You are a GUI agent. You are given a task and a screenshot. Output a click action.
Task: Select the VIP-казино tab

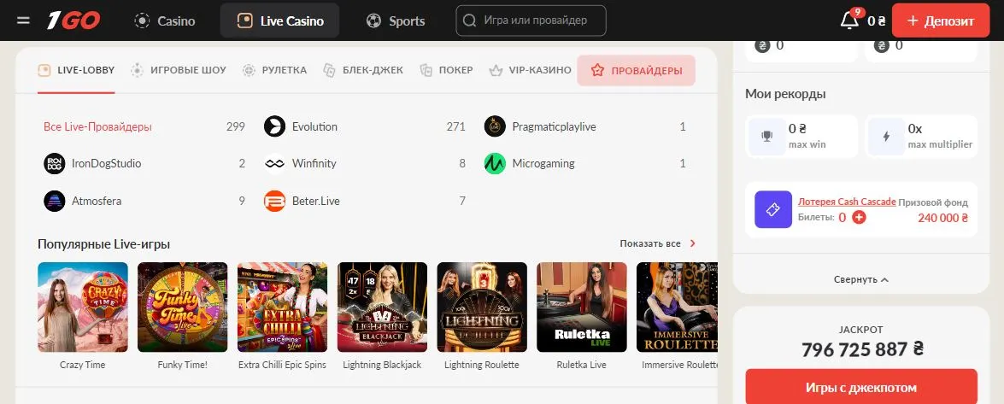530,70
